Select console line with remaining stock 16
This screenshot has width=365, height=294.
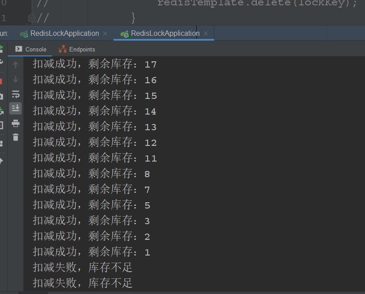(x=95, y=80)
